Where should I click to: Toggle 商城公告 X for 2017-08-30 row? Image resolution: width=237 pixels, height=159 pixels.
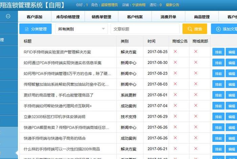coord(175,62)
